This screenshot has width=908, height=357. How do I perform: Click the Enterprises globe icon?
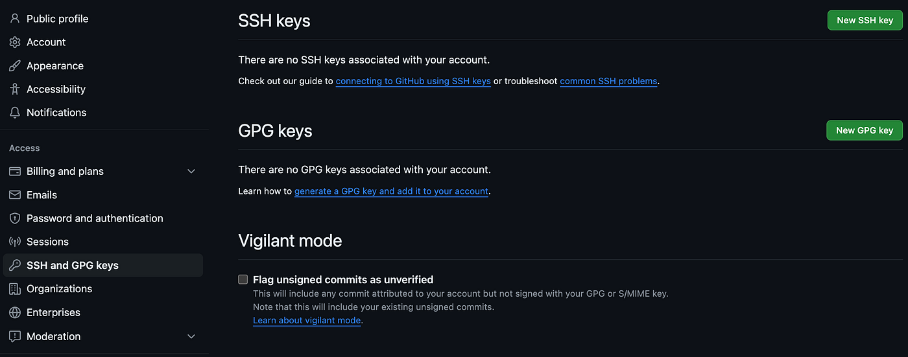coord(15,312)
